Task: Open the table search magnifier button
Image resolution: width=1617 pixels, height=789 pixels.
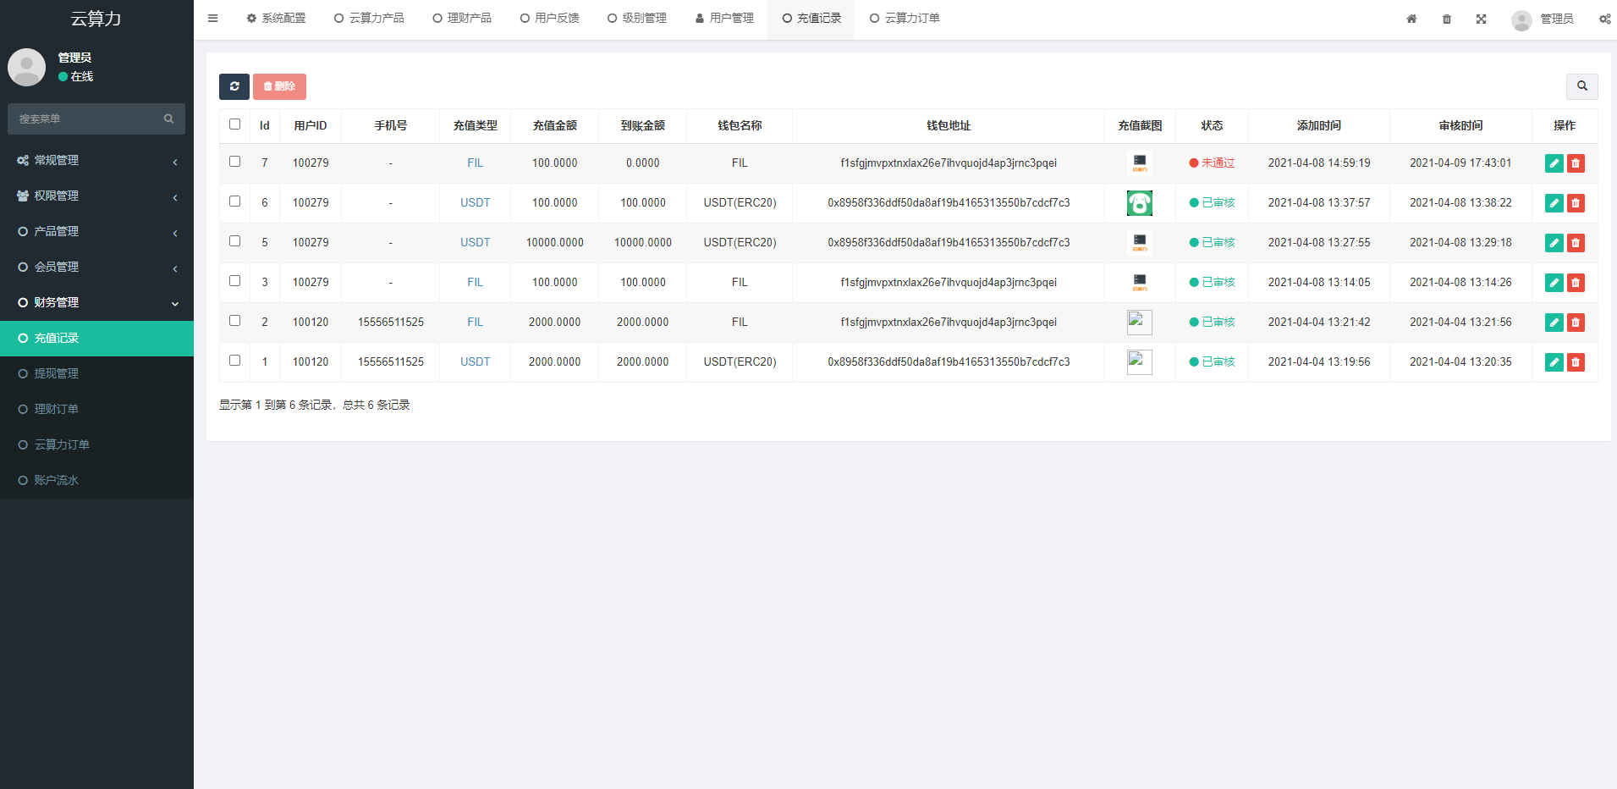Action: (x=1581, y=86)
